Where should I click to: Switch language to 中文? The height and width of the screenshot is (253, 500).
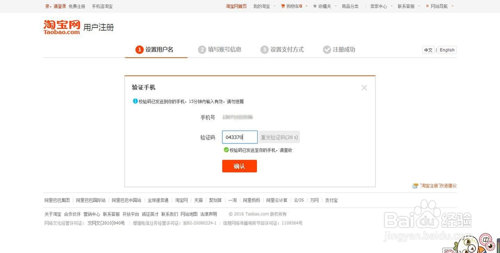point(428,50)
